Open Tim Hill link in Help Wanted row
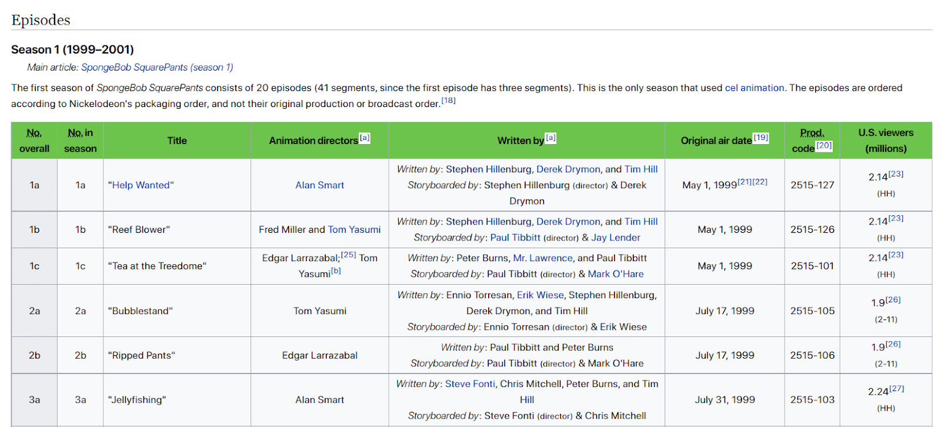The image size is (941, 427). point(641,169)
